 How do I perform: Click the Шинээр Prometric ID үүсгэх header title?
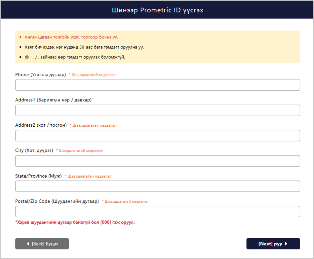(x=157, y=10)
